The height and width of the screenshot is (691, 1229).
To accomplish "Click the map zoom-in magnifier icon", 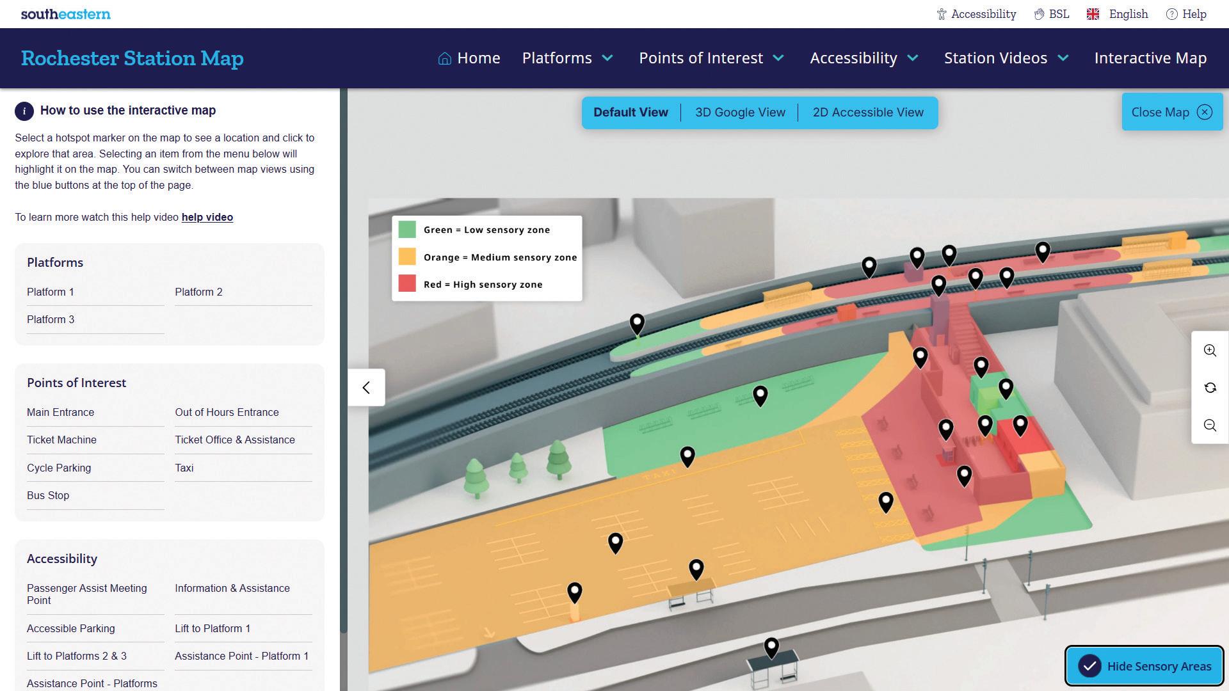I will [1210, 351].
